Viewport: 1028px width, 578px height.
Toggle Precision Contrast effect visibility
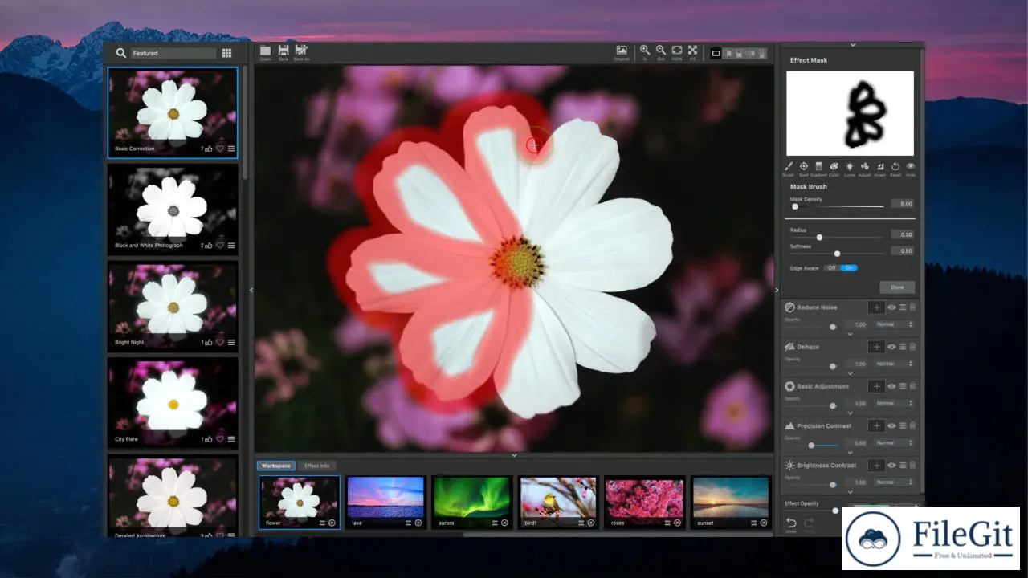click(891, 425)
